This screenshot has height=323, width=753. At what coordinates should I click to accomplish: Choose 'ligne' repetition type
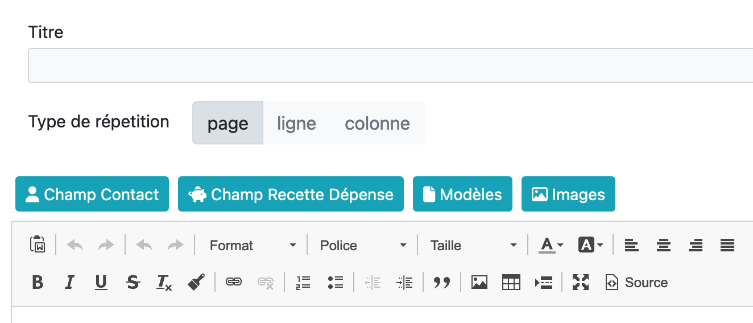pyautogui.click(x=296, y=123)
